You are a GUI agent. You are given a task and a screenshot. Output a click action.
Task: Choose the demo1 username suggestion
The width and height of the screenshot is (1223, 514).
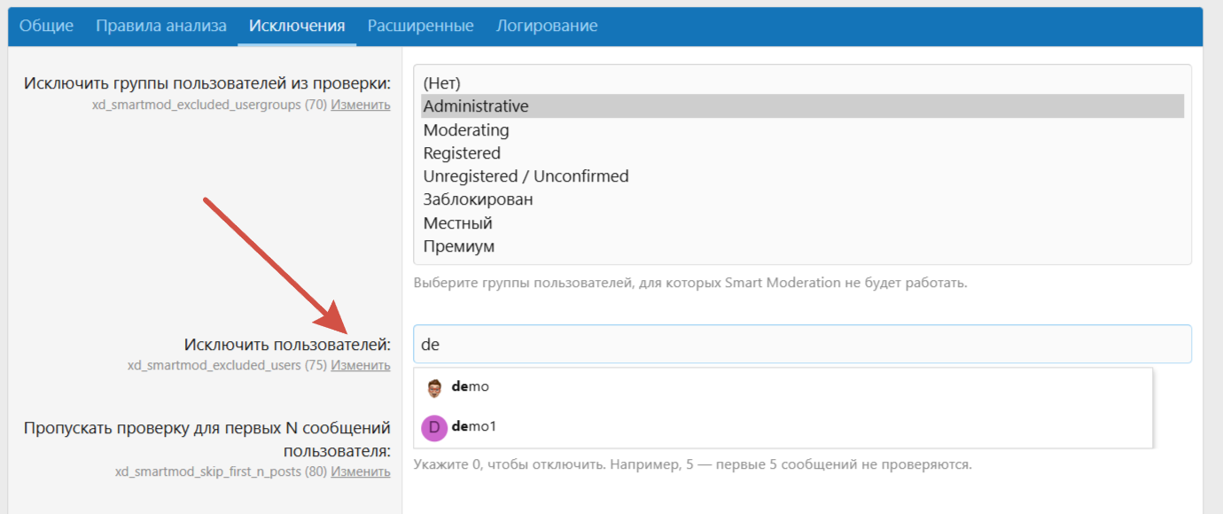pos(474,427)
